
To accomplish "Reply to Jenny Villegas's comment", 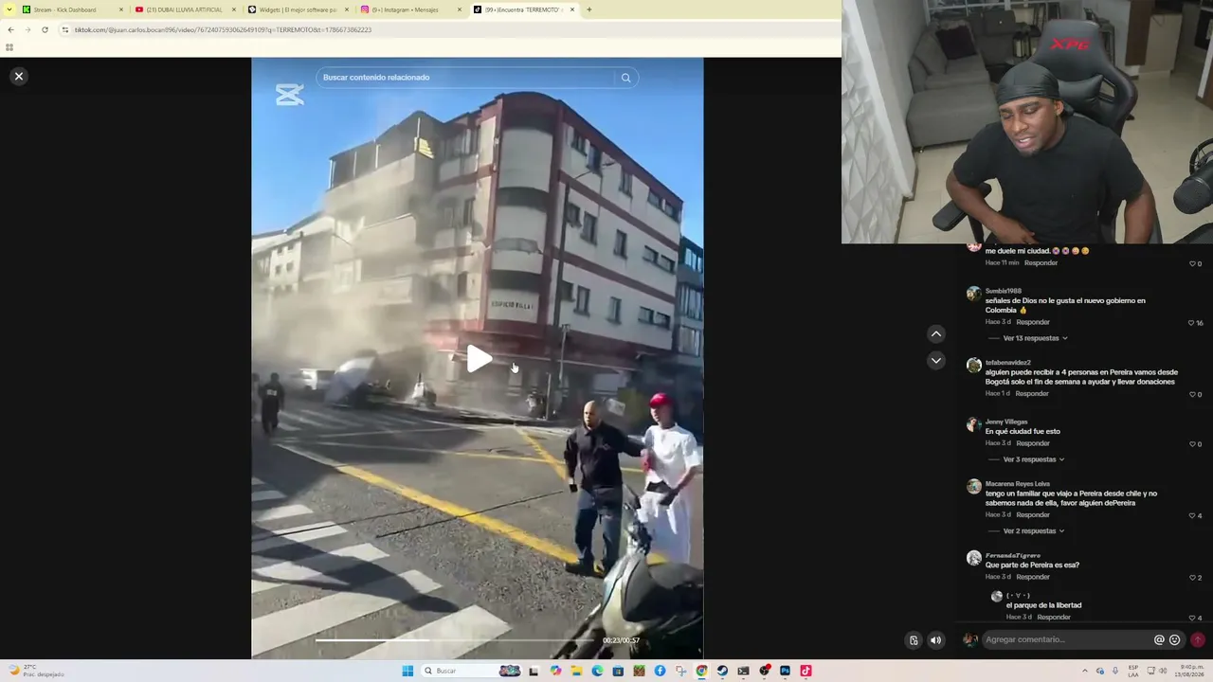I will click(x=1033, y=443).
